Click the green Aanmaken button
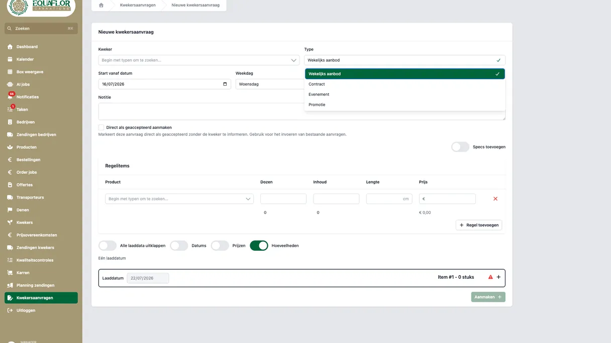Viewport: 611px width, 343px height. 488,297
